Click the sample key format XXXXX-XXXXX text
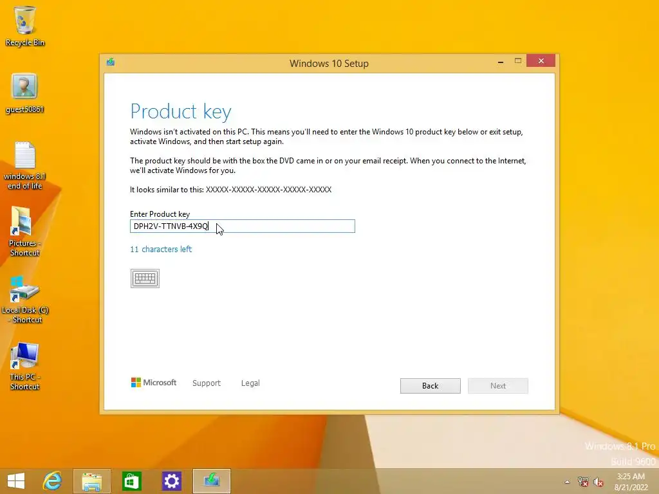This screenshot has height=494, width=659. (x=268, y=190)
